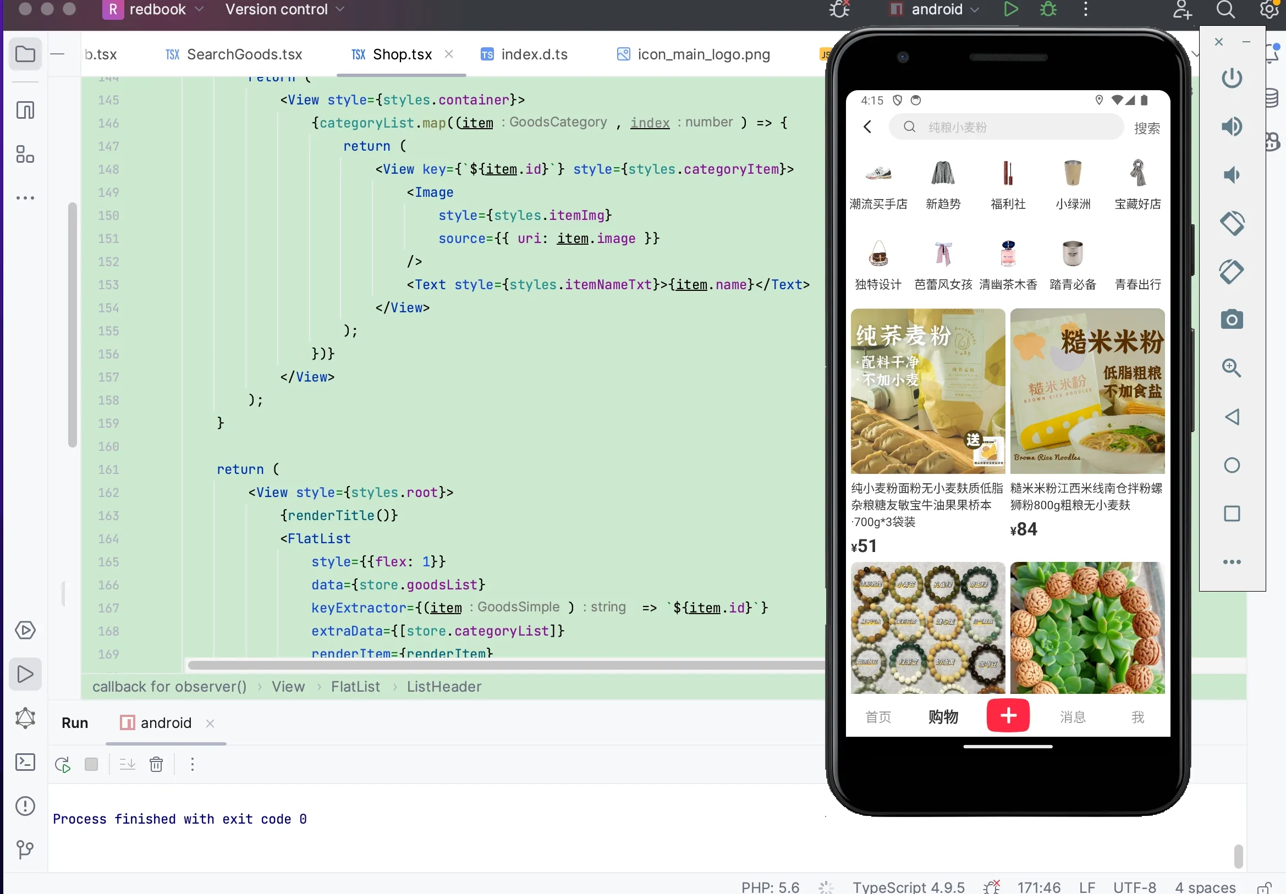Raise emulator volume with volume up icon
1286x894 pixels.
(x=1232, y=126)
